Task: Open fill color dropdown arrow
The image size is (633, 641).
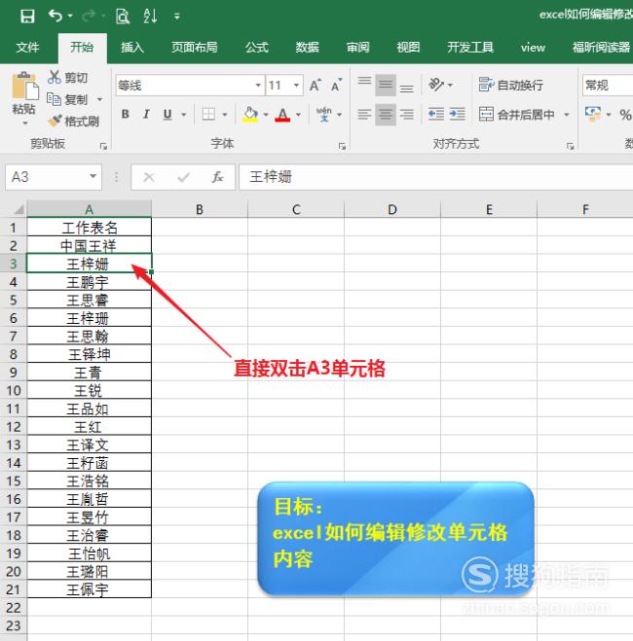Action: tap(266, 115)
